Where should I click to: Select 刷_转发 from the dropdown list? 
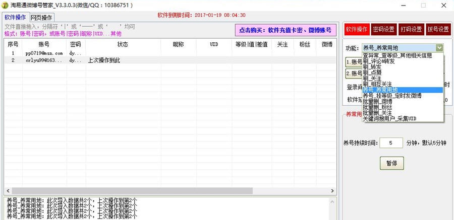coord(403,67)
